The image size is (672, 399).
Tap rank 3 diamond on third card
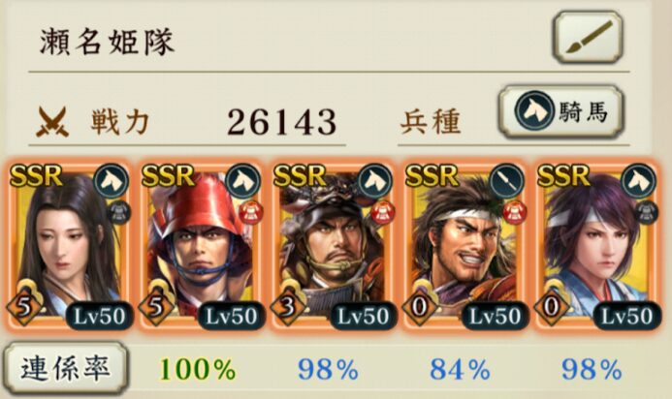[x=288, y=307]
